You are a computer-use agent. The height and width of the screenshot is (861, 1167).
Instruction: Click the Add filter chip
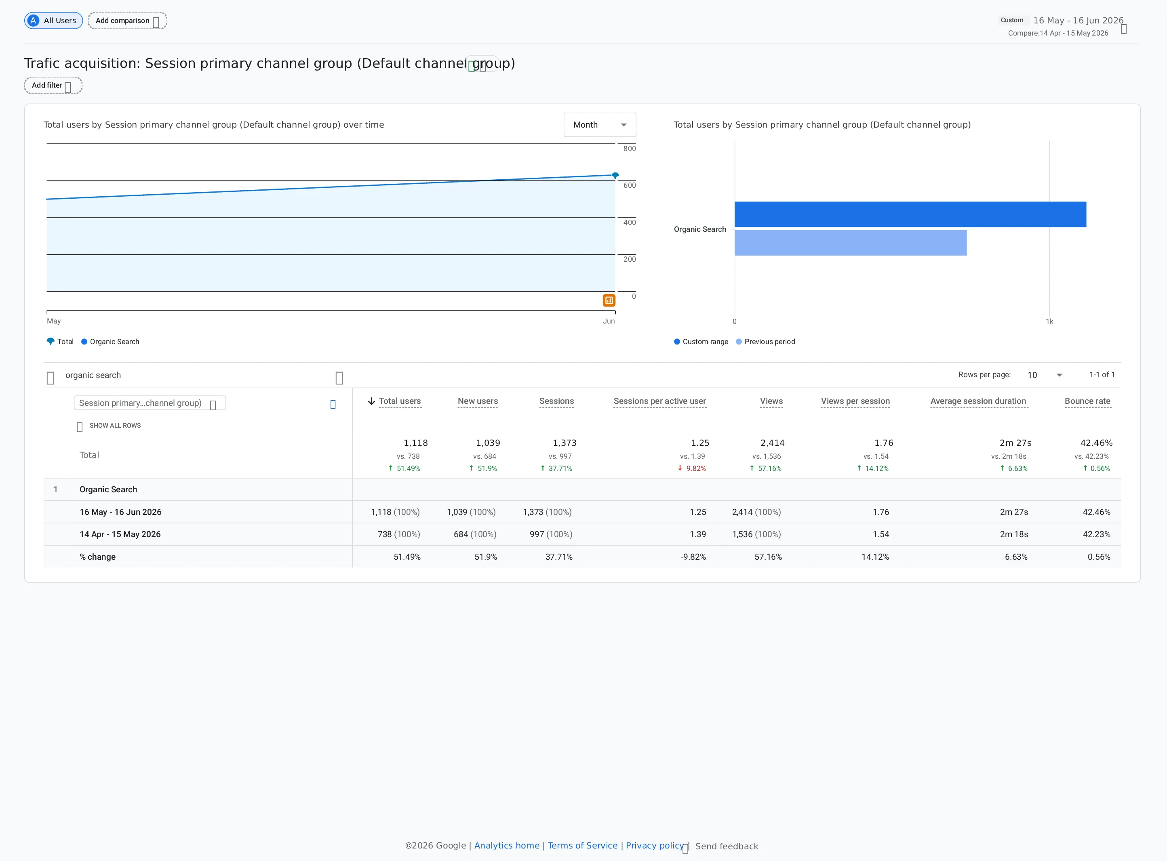pyautogui.click(x=53, y=86)
